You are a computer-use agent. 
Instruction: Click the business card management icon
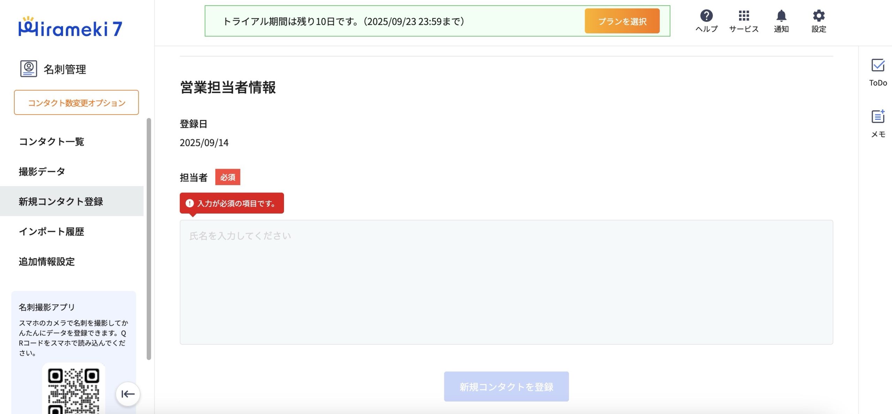[x=29, y=69]
